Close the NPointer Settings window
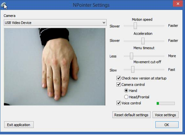 coord(178,4)
